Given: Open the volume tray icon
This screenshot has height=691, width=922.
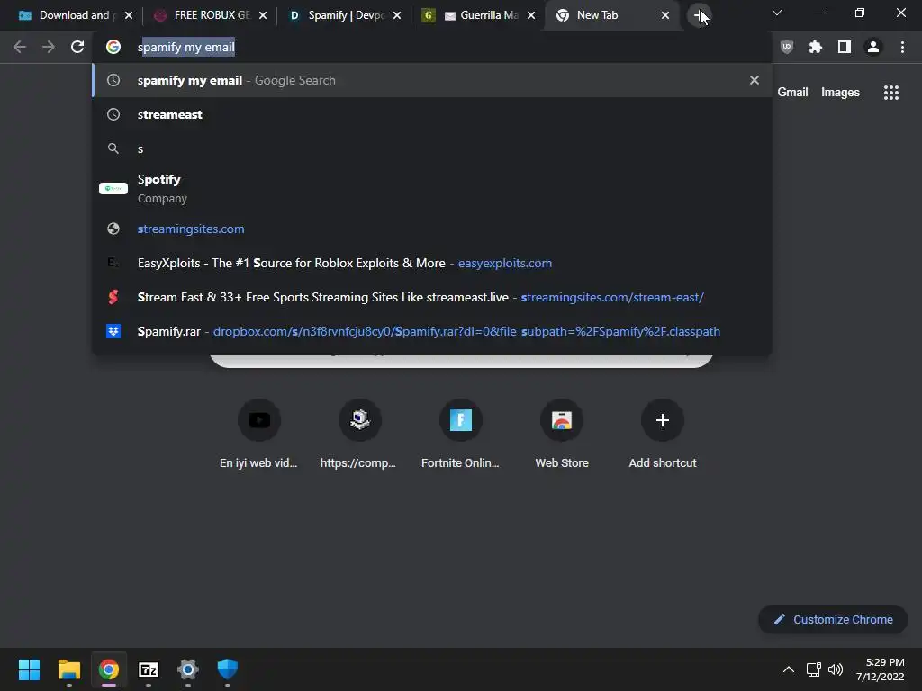Looking at the screenshot, I should (x=835, y=669).
